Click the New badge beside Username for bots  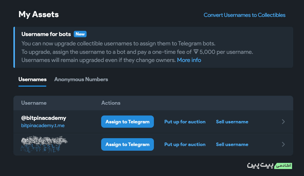click(80, 34)
